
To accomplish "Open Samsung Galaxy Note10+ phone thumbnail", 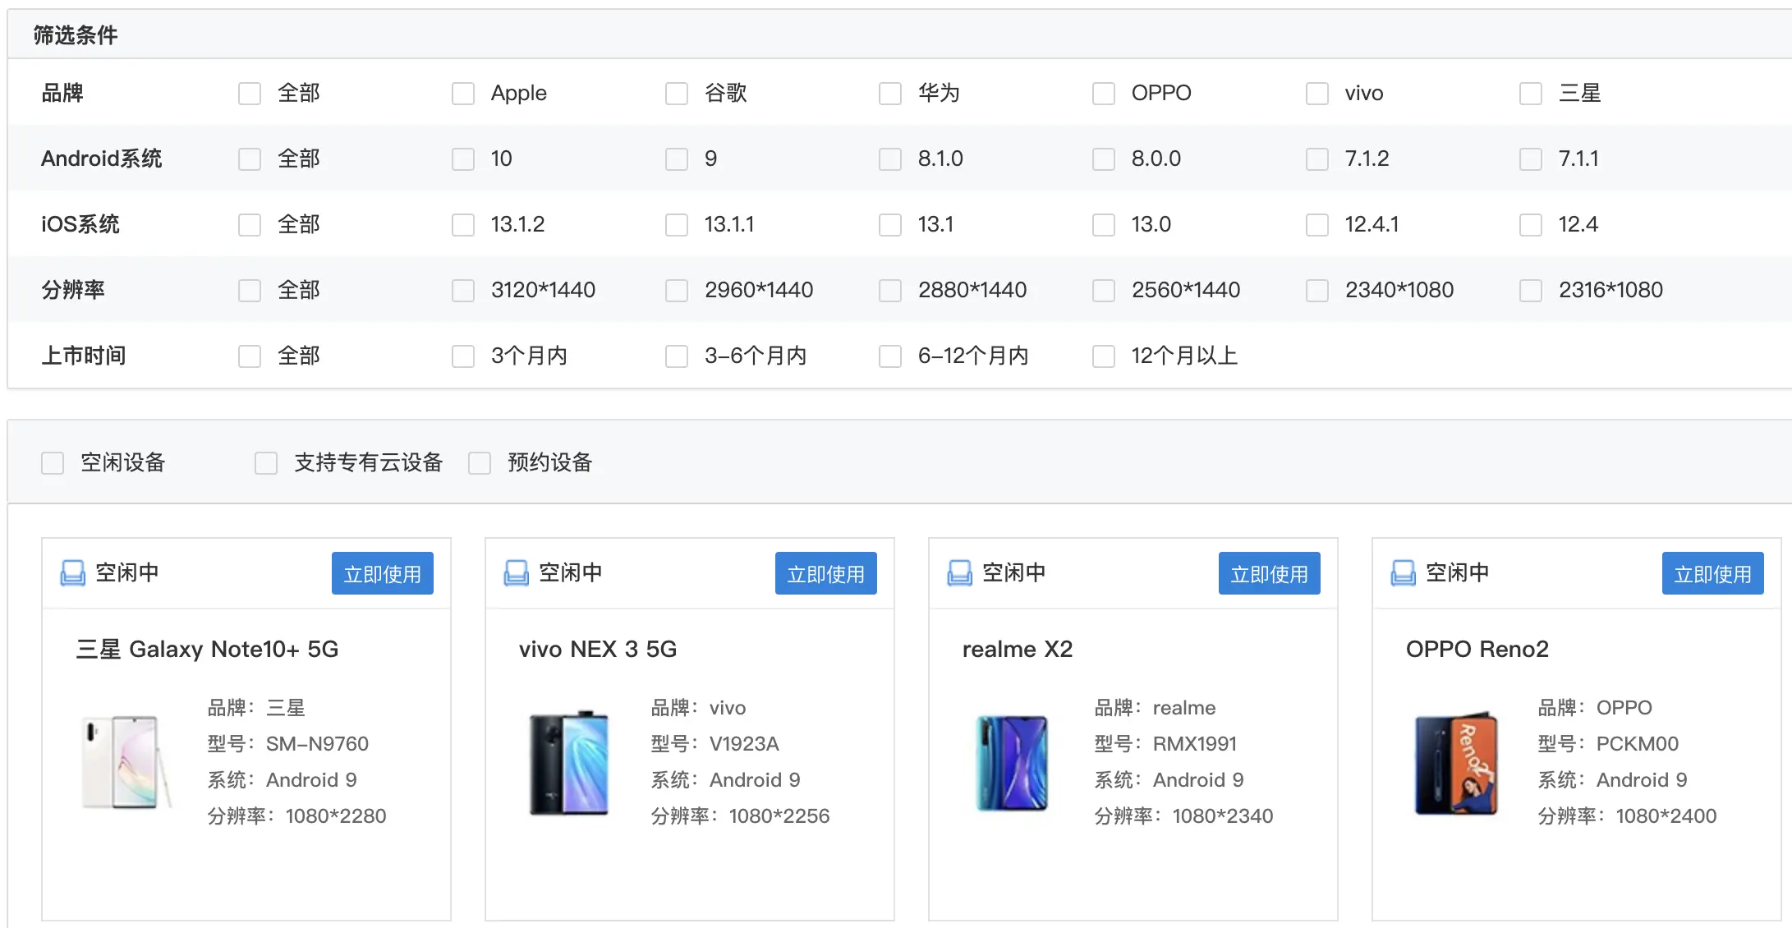I will (x=125, y=762).
